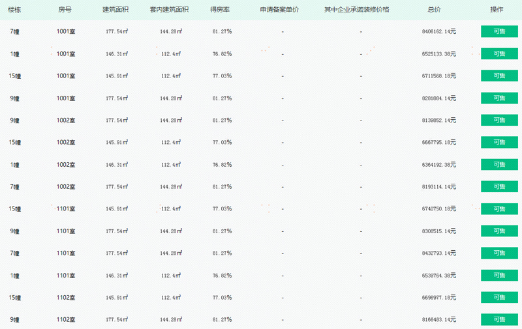Click building cell 9幢 in 1001室 row

pyautogui.click(x=14, y=98)
